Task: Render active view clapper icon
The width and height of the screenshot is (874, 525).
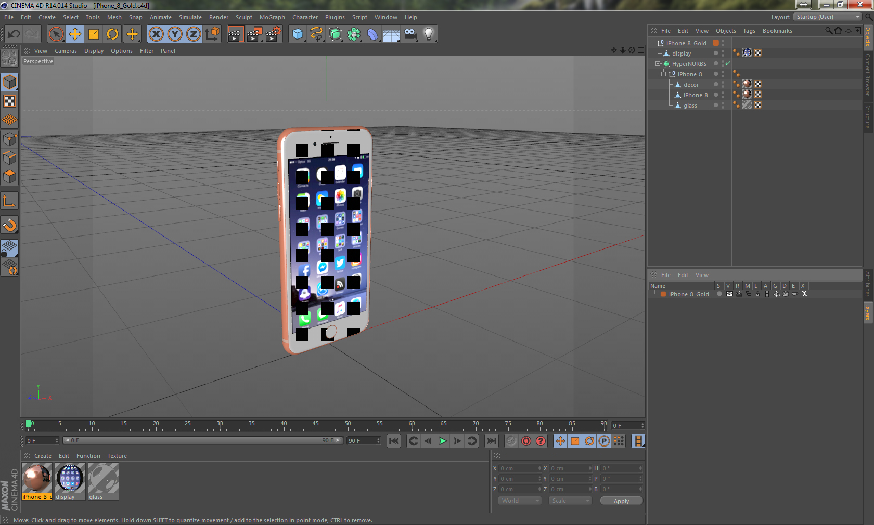Action: tap(235, 34)
